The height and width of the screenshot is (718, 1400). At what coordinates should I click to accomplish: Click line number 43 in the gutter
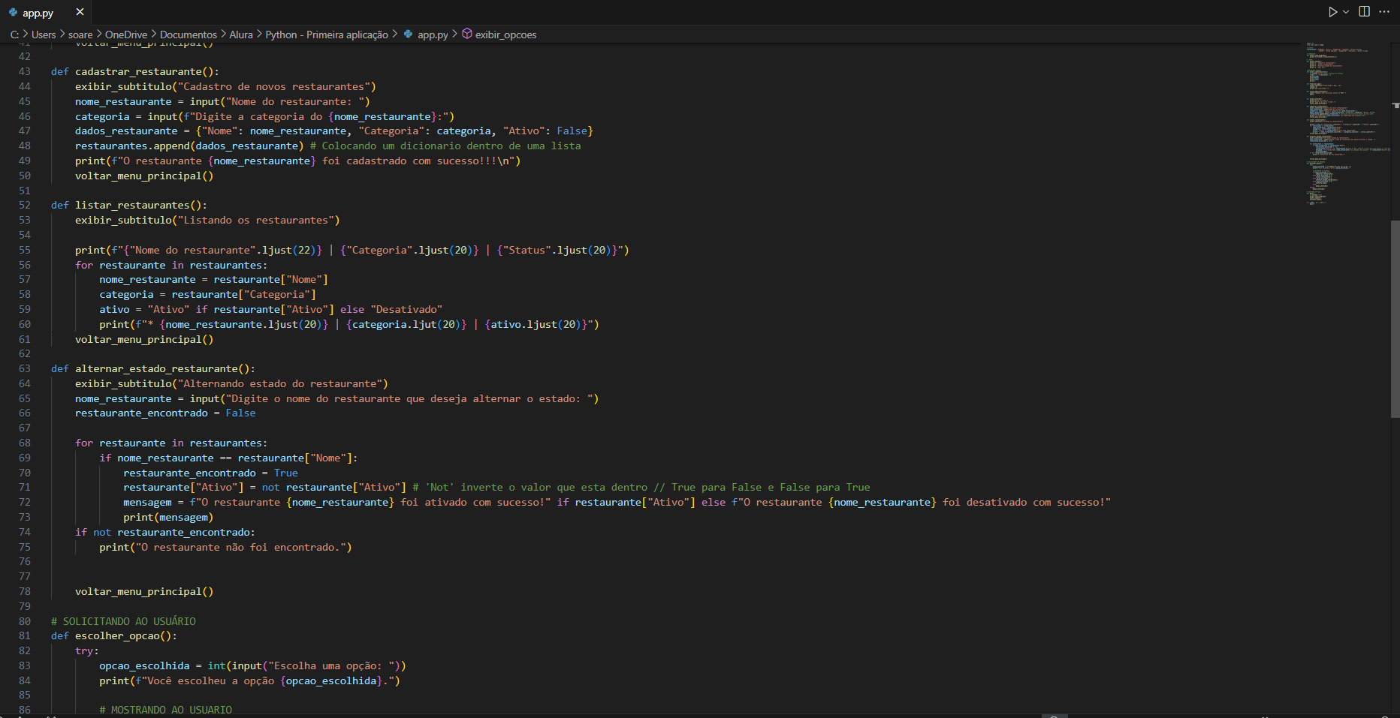tap(25, 71)
